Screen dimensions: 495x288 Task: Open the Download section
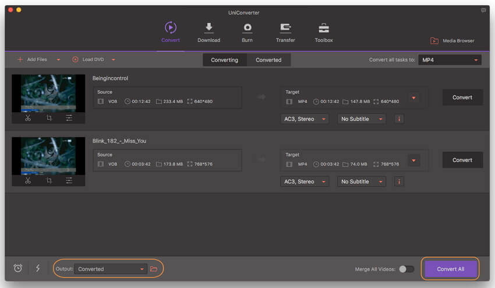point(208,33)
